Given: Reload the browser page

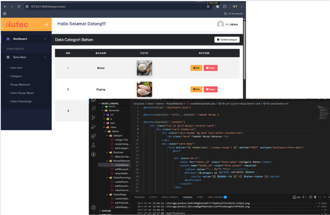Looking at the screenshot, I should tap(19, 7).
